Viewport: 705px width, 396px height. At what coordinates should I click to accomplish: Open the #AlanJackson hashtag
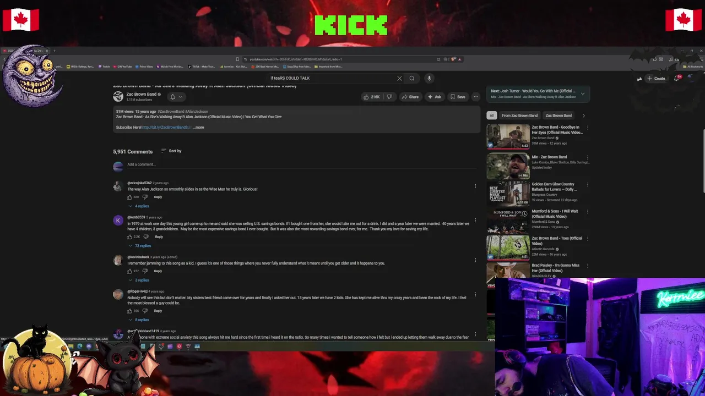click(197, 112)
